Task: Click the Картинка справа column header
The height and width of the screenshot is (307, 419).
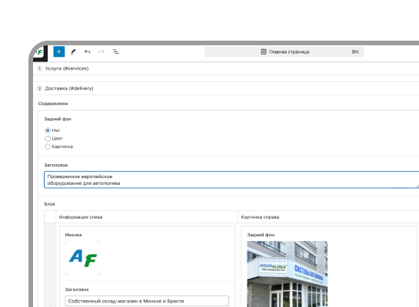Action: [x=260, y=217]
